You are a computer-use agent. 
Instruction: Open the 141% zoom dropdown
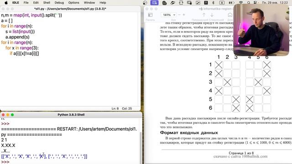click(x=168, y=15)
